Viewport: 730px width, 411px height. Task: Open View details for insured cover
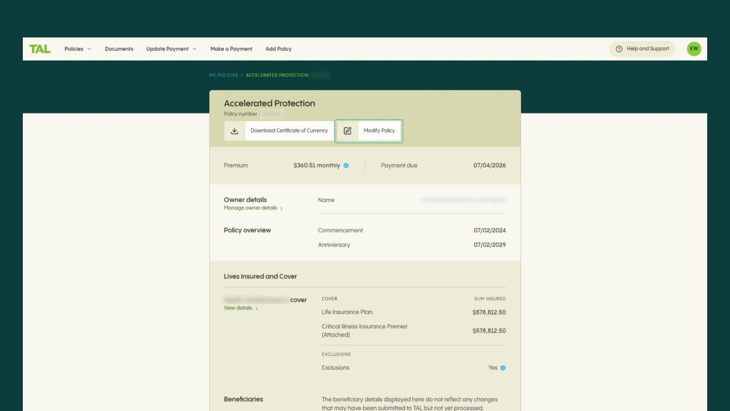tap(241, 308)
